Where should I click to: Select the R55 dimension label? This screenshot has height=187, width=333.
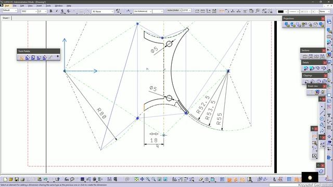click(219, 119)
